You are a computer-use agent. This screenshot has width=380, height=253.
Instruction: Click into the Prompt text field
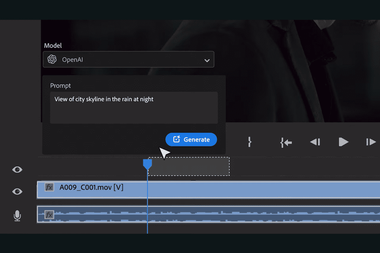point(134,108)
